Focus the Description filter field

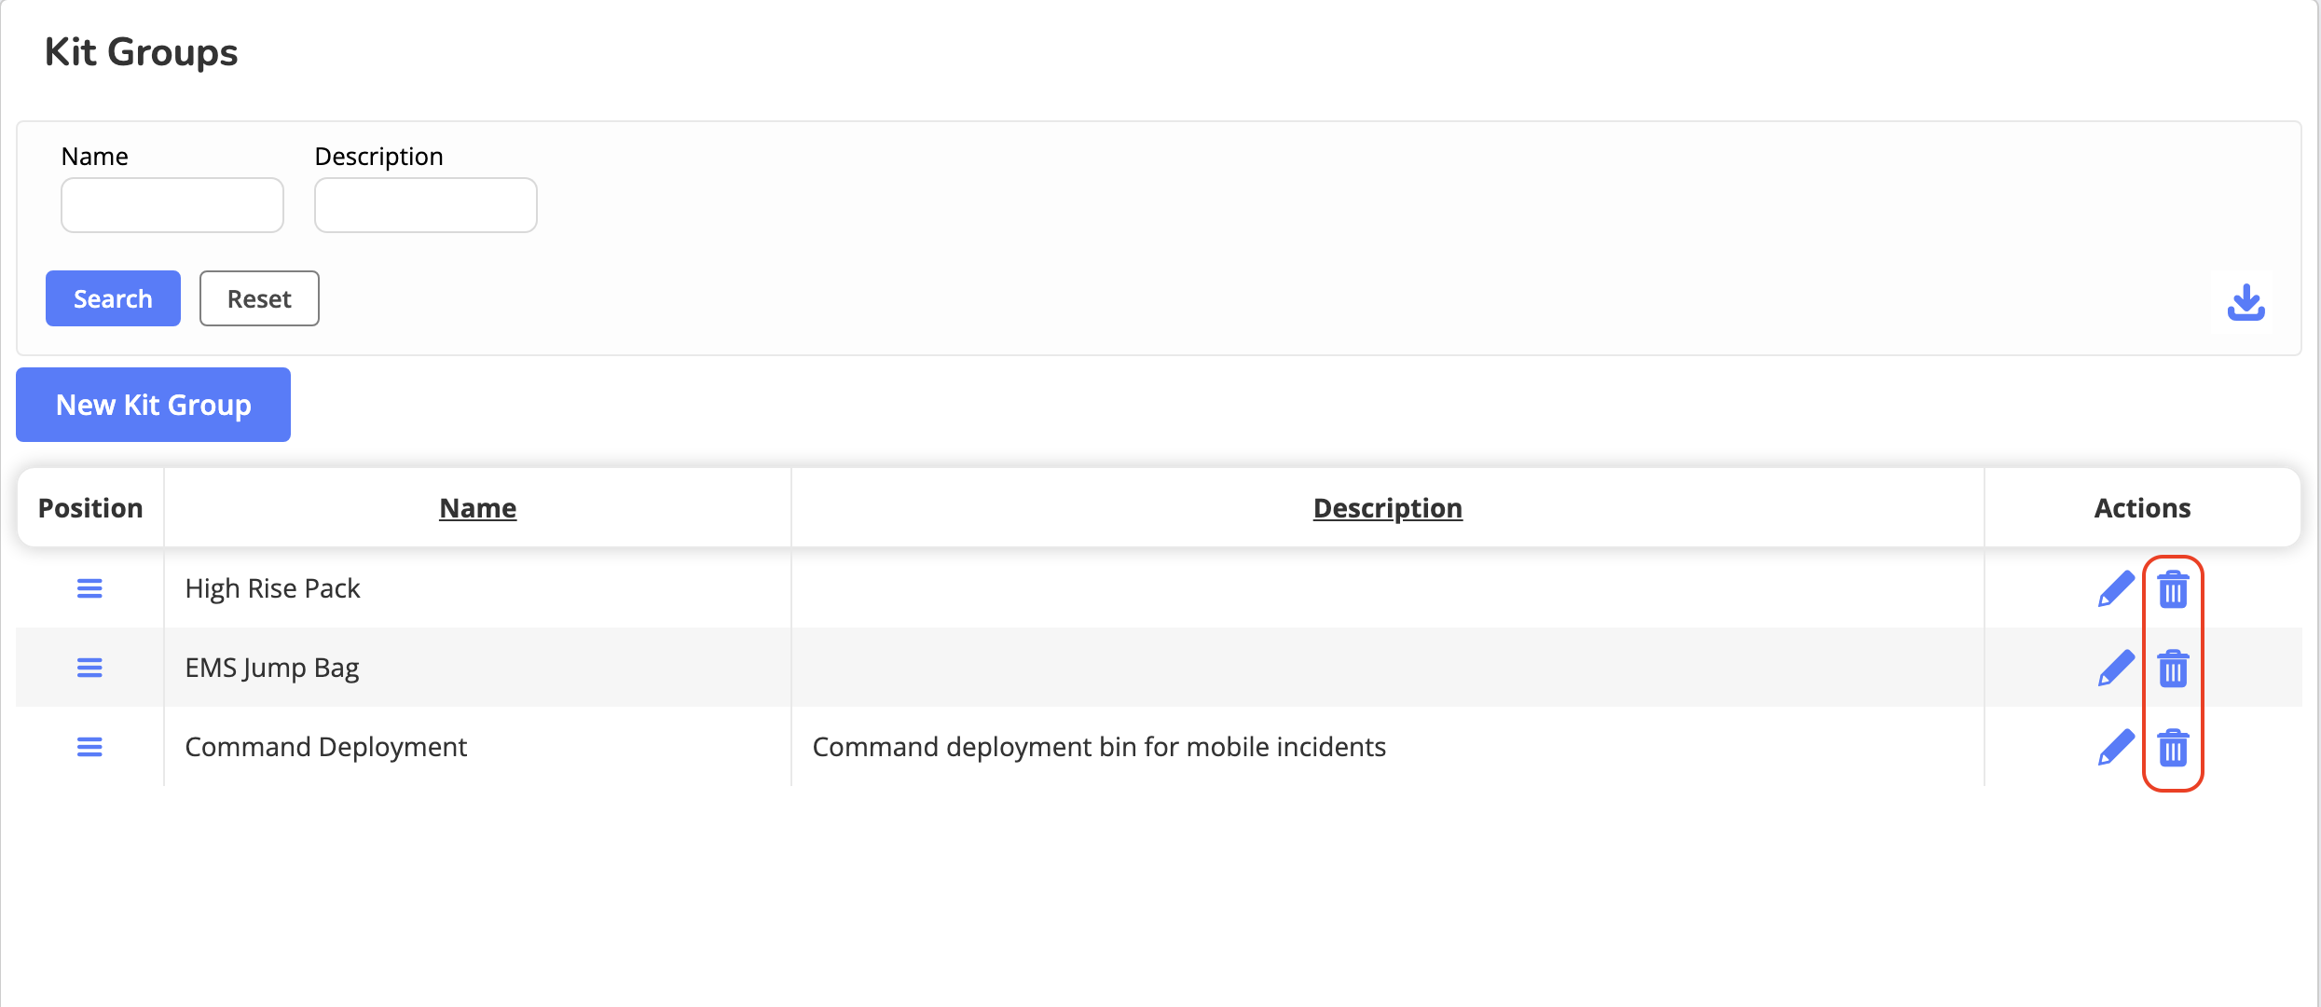[426, 205]
